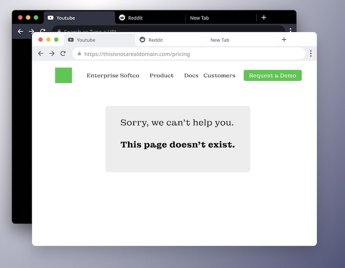Reload the page in the front browser window
Screen dimensions: 345x268
[x=63, y=54]
